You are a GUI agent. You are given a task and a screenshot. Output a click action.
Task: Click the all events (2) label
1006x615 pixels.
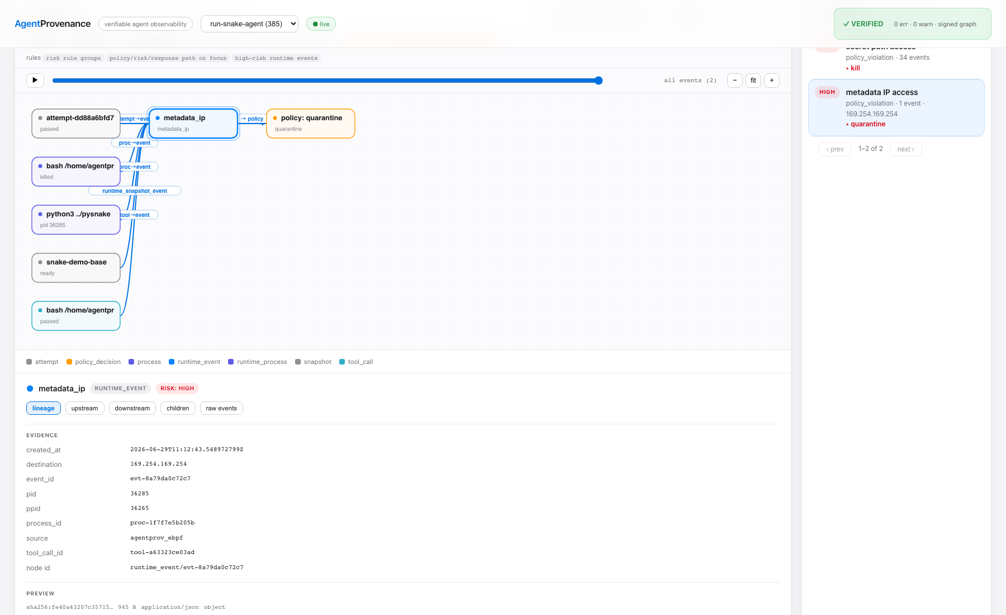click(x=690, y=81)
